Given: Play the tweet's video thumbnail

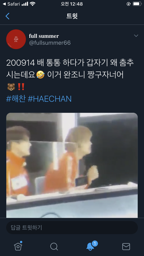Looking at the screenshot, I should [72, 165].
